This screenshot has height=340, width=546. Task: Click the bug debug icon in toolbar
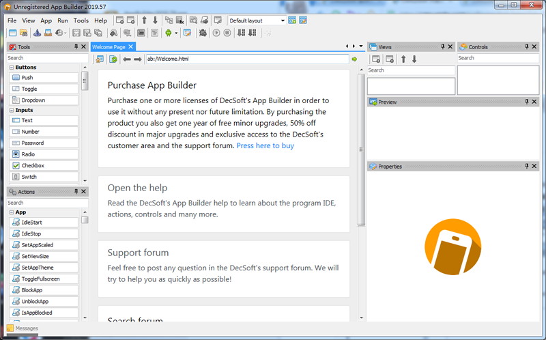[203, 33]
